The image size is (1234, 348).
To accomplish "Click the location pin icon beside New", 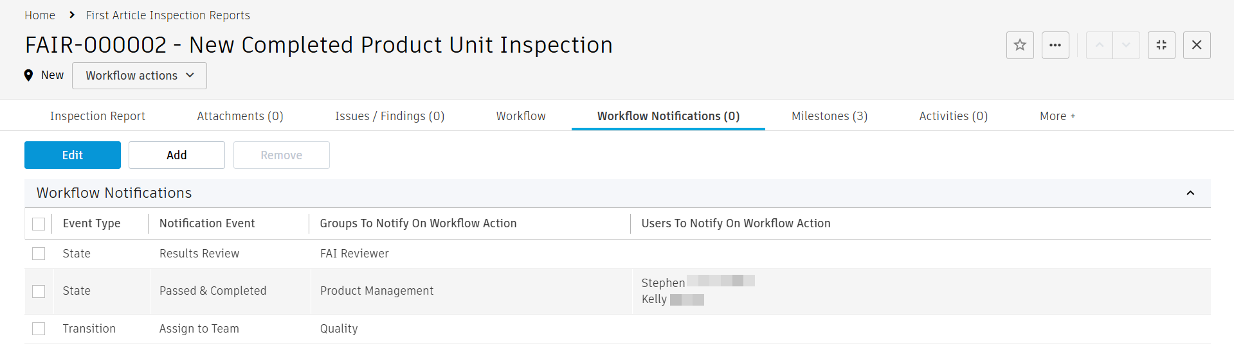I will point(28,75).
